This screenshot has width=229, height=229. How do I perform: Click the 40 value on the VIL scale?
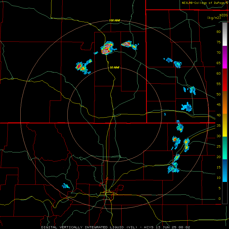pyautogui.click(x=219, y=115)
